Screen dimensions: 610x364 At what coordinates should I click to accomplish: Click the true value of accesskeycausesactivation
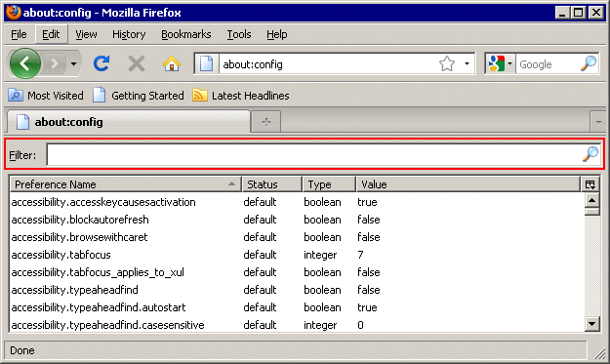coord(367,202)
